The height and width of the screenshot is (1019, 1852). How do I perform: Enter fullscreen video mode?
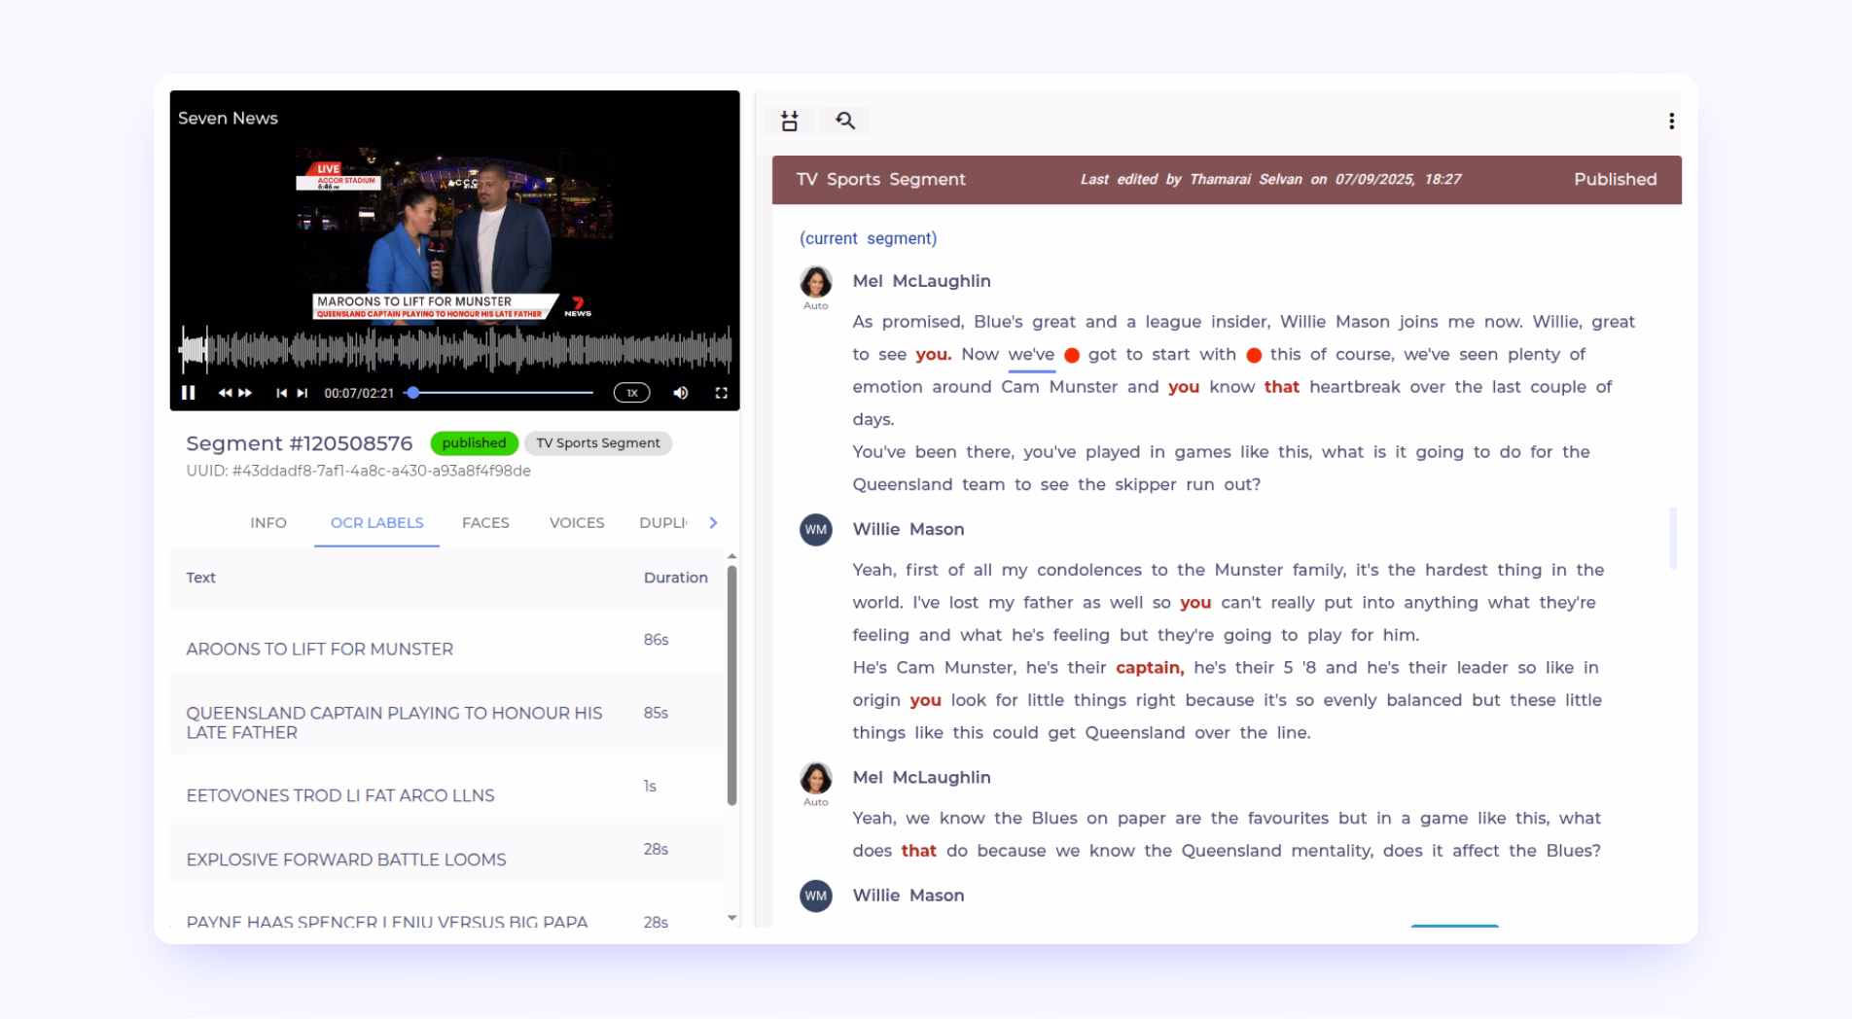point(722,393)
